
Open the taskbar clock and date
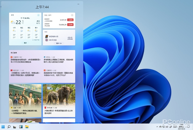coord(181,127)
